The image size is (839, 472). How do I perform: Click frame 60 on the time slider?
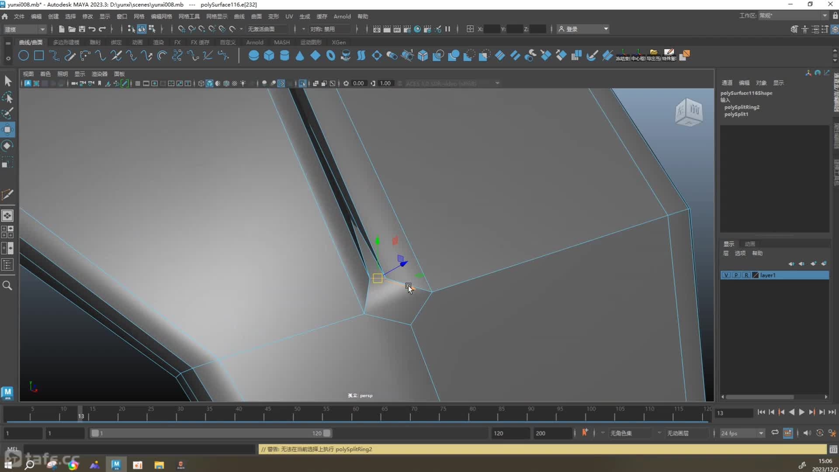[x=356, y=413]
